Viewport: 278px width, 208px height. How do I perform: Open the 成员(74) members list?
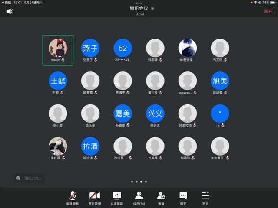coord(139,197)
